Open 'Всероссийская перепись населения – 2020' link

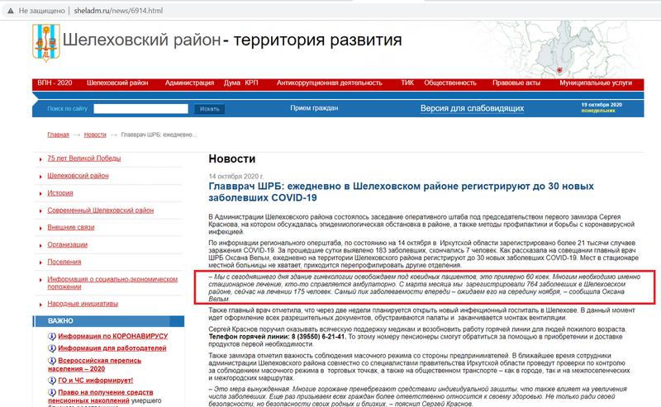(x=95, y=365)
